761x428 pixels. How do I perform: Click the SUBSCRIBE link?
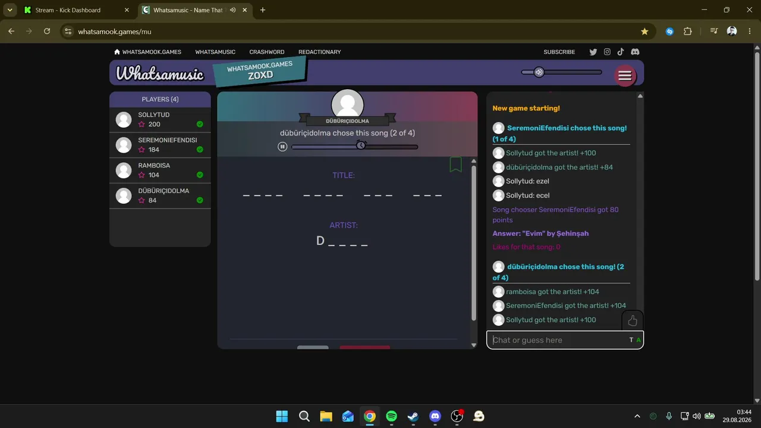coord(559,52)
